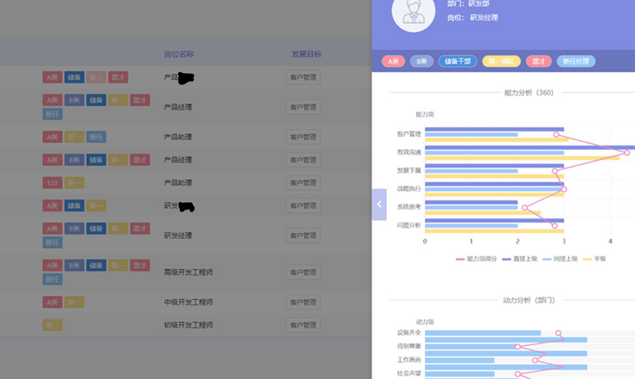Open 客户管理 for the 初级开发工程师 row

tap(303, 325)
